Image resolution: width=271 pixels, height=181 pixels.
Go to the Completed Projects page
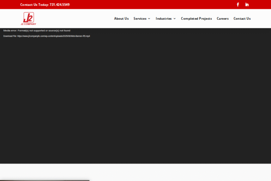pos(196,19)
